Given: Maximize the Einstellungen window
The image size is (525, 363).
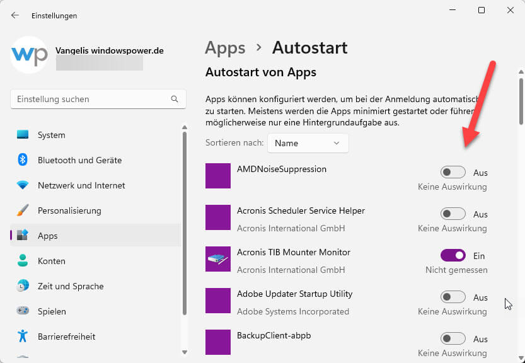Looking at the screenshot, I should 482,10.
